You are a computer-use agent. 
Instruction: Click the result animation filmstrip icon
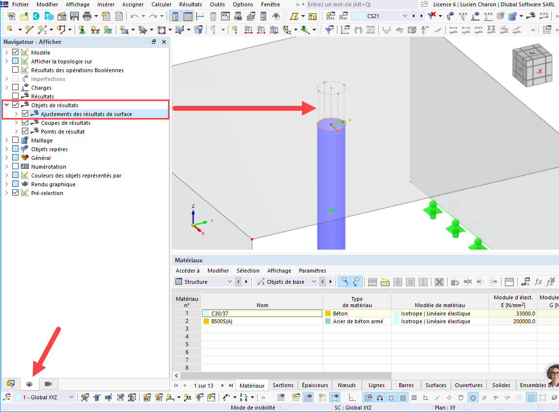click(x=371, y=30)
